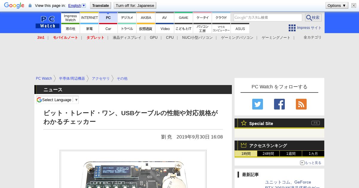Click the ranking play arrow icon
The height and width of the screenshot is (188, 359).
[x=302, y=163]
